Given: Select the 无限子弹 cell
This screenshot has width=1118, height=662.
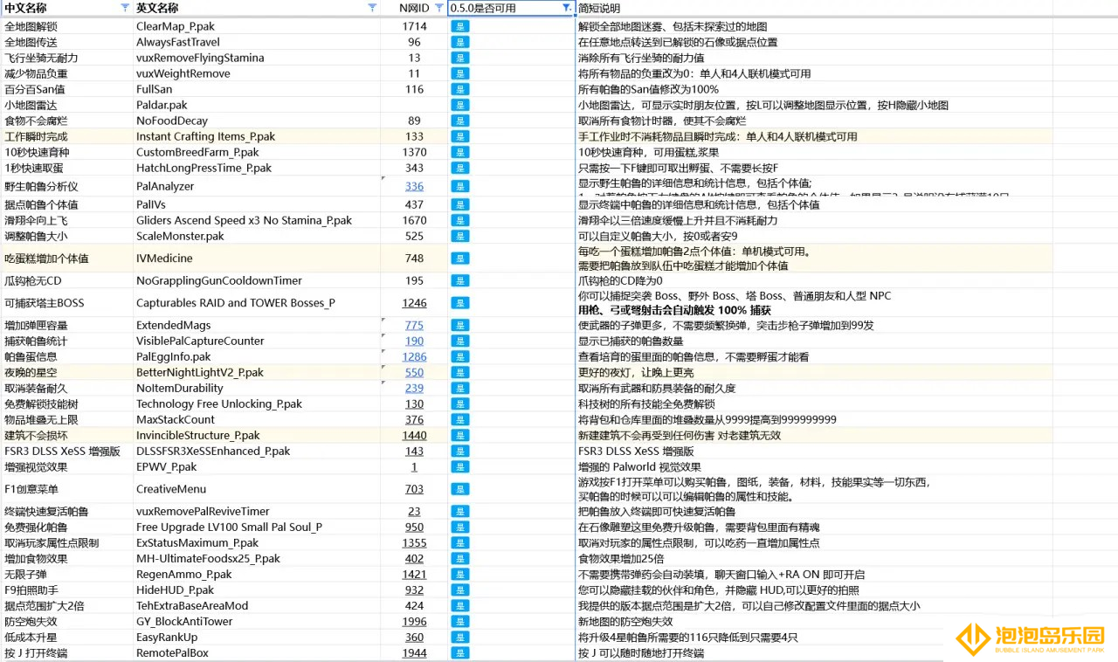Looking at the screenshot, I should [x=66, y=574].
